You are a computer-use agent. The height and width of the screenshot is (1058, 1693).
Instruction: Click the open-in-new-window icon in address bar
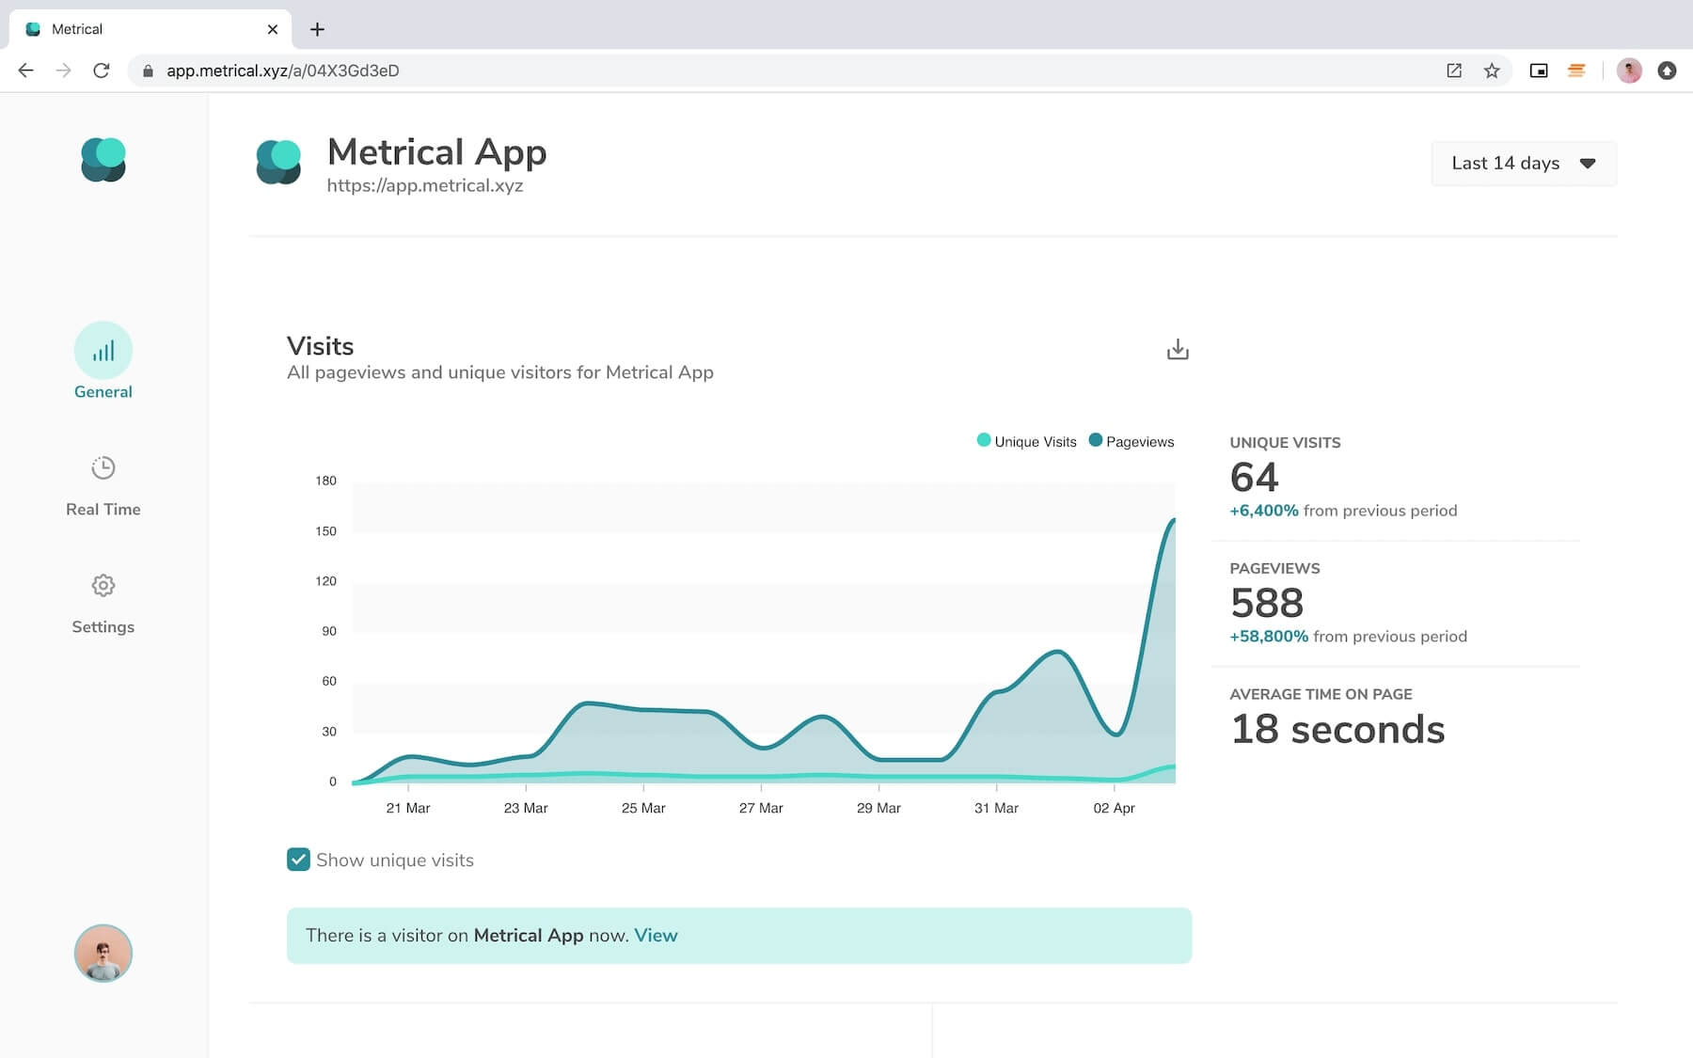coord(1454,71)
